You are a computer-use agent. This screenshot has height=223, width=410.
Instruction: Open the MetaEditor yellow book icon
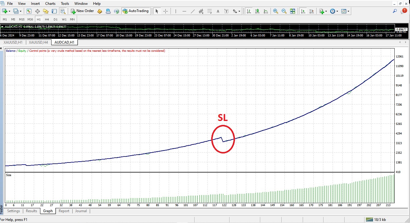pos(100,11)
